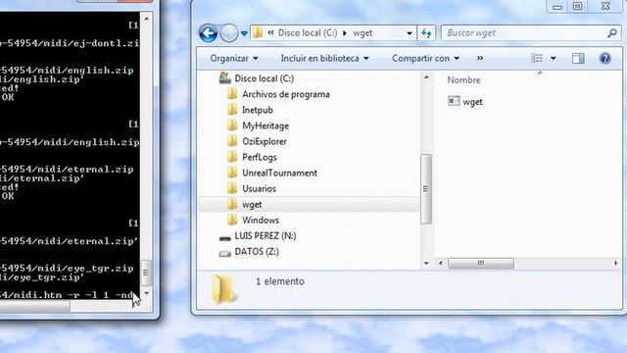Click the Usuarios folder icon
This screenshot has height=353, width=627.
232,188
